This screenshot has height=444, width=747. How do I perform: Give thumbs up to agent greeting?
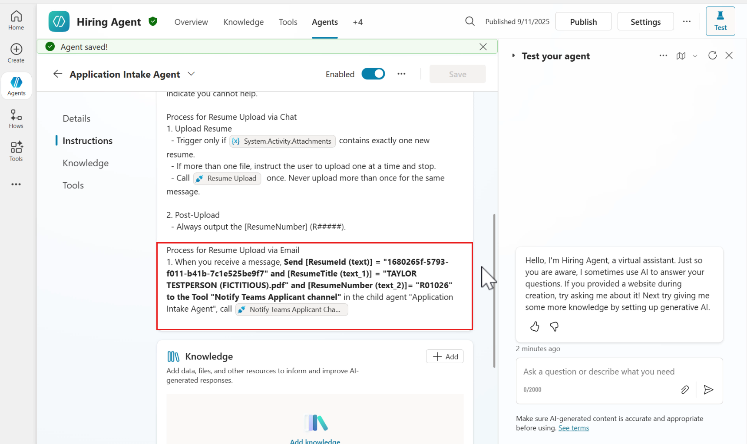(x=535, y=326)
